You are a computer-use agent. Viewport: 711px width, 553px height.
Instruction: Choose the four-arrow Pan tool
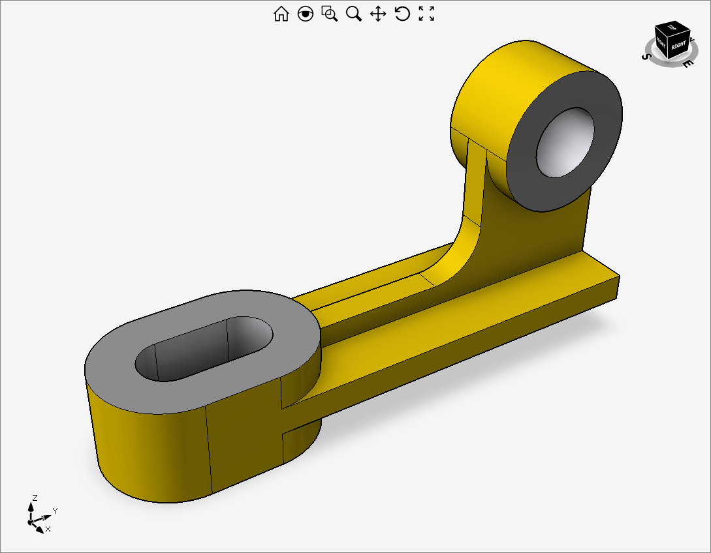click(378, 14)
